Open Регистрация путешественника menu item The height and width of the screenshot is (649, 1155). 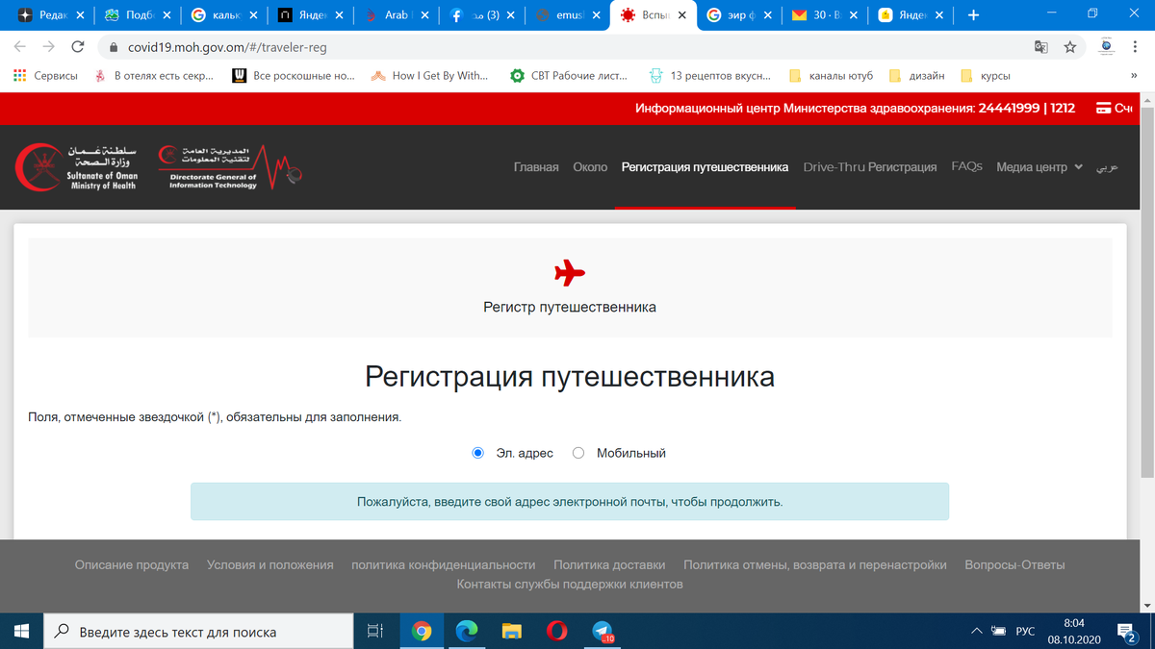[x=705, y=167]
